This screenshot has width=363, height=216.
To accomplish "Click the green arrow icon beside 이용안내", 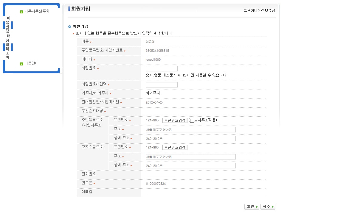I will pyautogui.click(x=21, y=64).
